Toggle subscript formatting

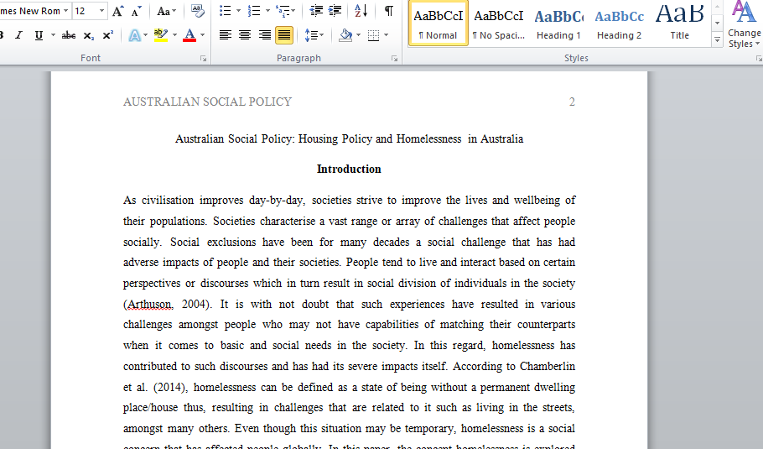tap(89, 35)
